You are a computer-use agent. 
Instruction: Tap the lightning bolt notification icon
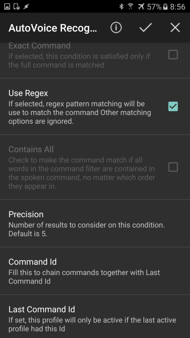(x=26, y=7)
